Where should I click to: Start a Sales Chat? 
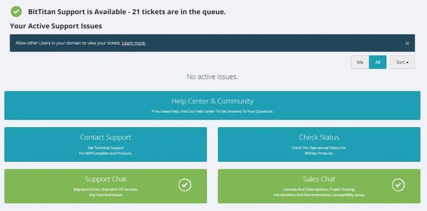pos(319,179)
